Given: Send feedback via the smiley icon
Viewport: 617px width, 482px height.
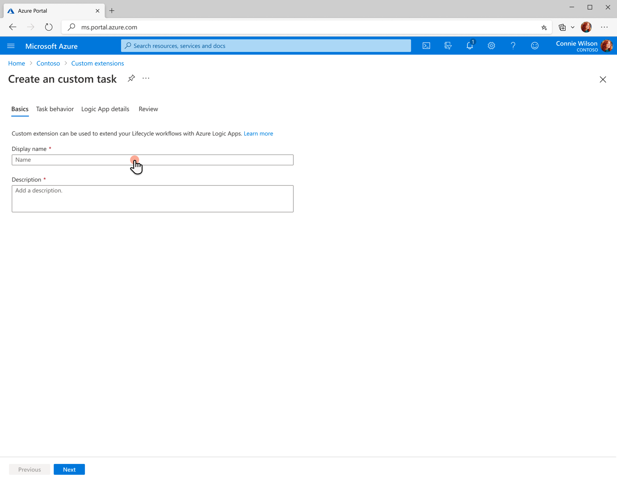Looking at the screenshot, I should click(x=534, y=45).
